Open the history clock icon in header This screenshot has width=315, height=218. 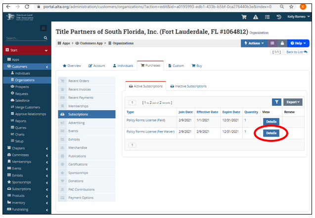coord(278,17)
